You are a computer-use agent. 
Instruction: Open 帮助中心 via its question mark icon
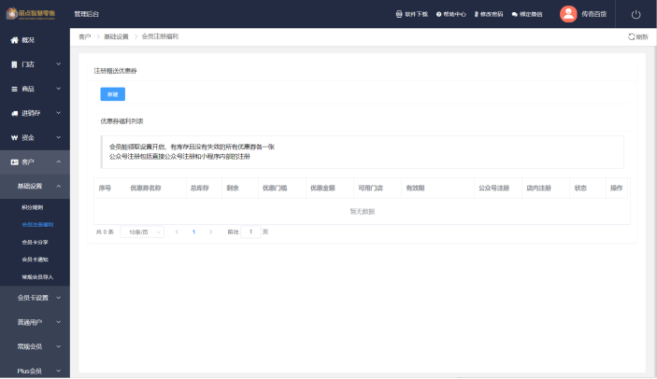438,14
